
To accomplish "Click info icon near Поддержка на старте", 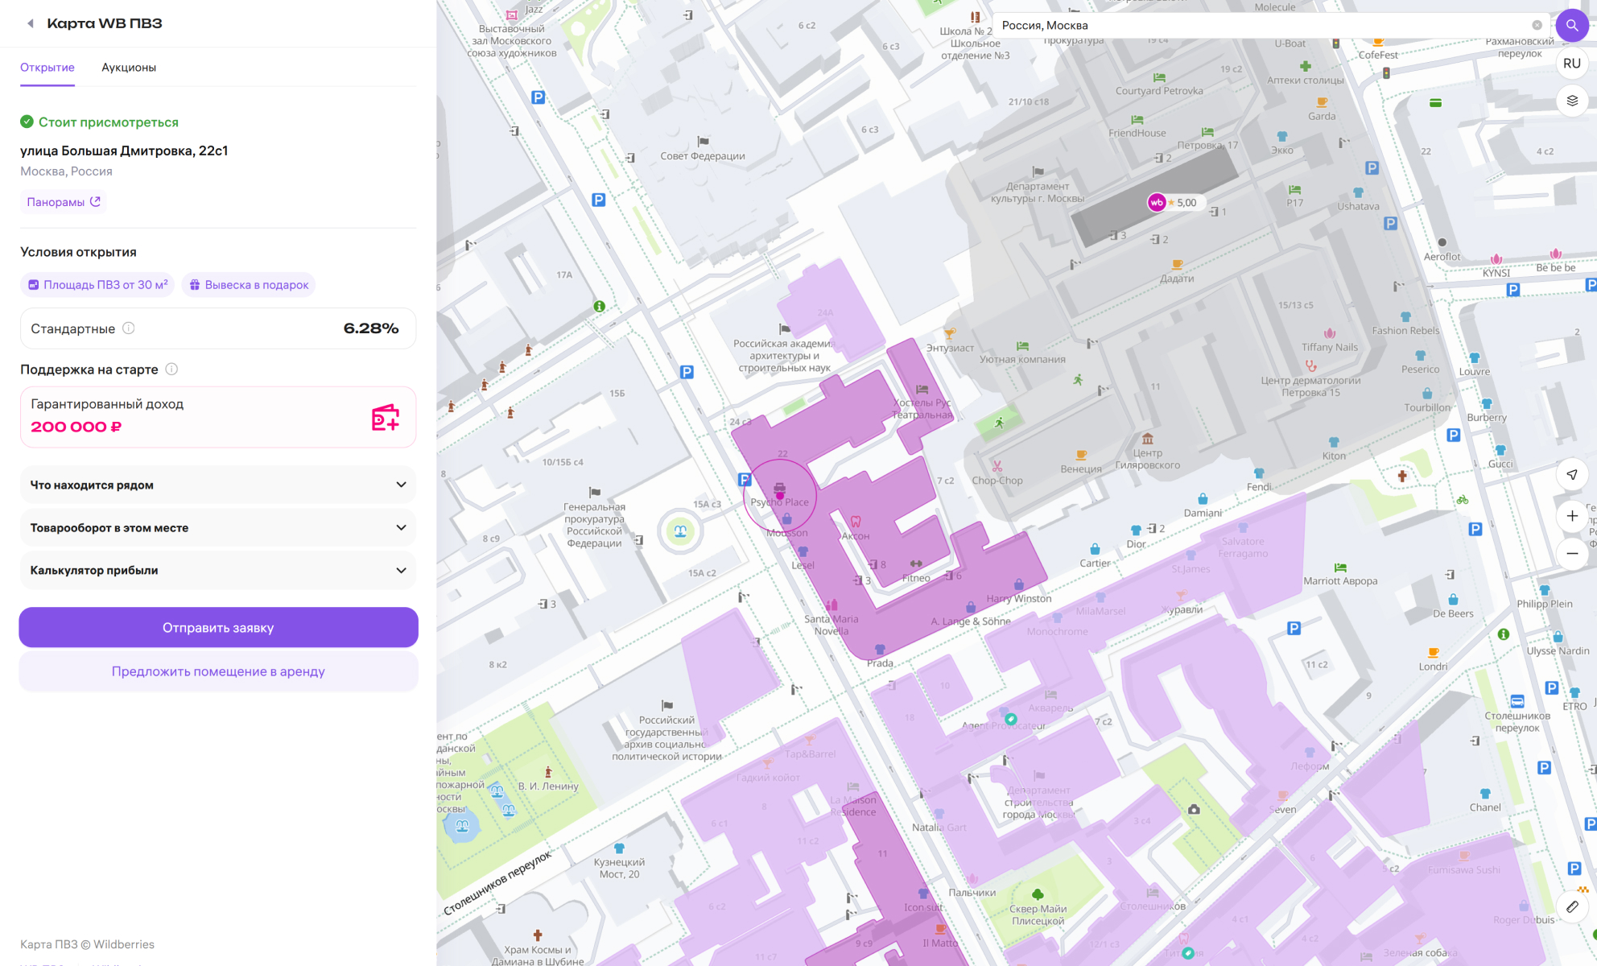I will (171, 369).
